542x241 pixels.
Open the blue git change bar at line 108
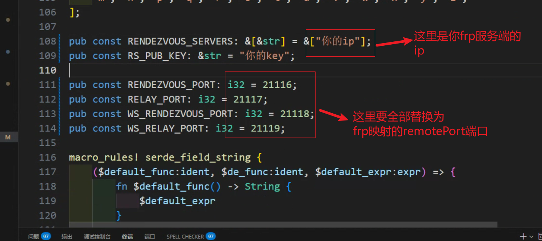click(x=60, y=41)
